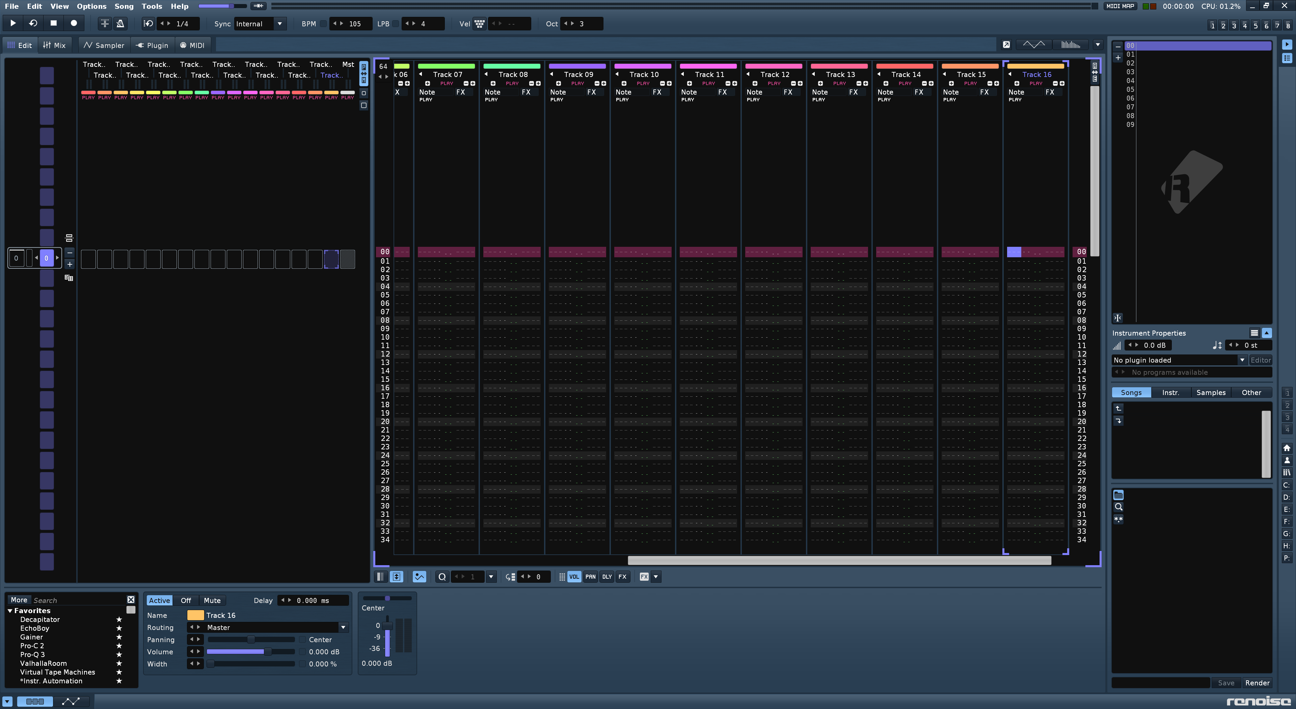This screenshot has height=709, width=1296.
Task: Set track state to Mute
Action: [212, 600]
